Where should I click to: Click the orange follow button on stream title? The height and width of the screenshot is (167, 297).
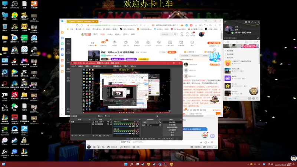[x=172, y=52]
